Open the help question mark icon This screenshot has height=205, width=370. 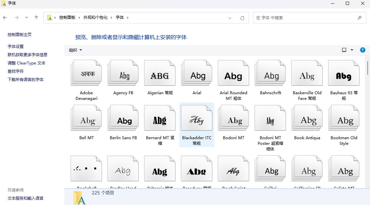tap(362, 50)
